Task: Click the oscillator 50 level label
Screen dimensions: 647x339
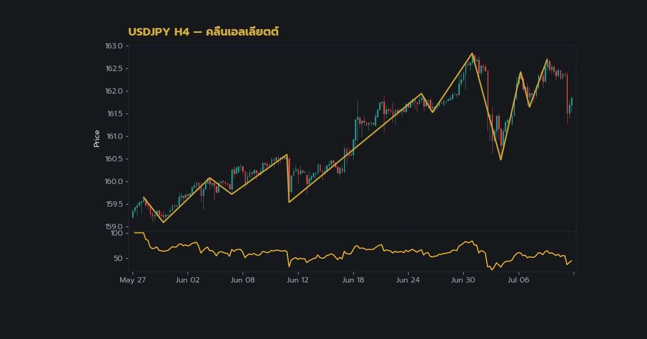Action: pos(119,258)
